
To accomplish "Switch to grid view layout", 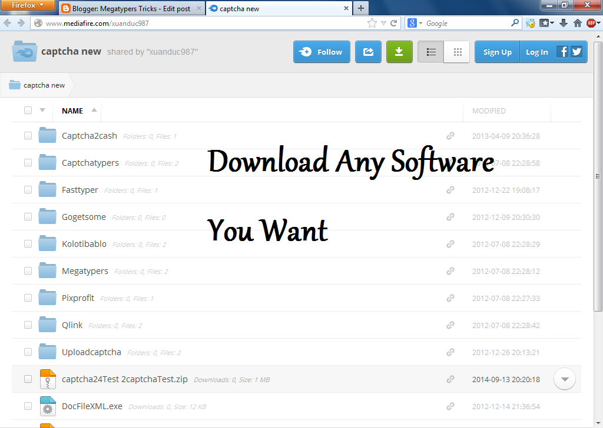I will click(x=456, y=52).
